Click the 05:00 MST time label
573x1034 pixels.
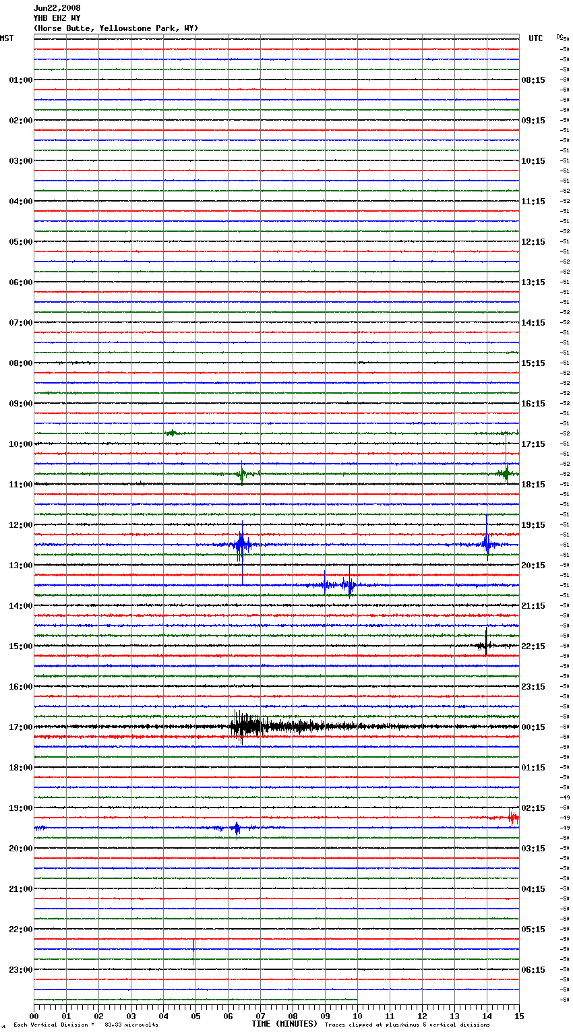[x=20, y=242]
